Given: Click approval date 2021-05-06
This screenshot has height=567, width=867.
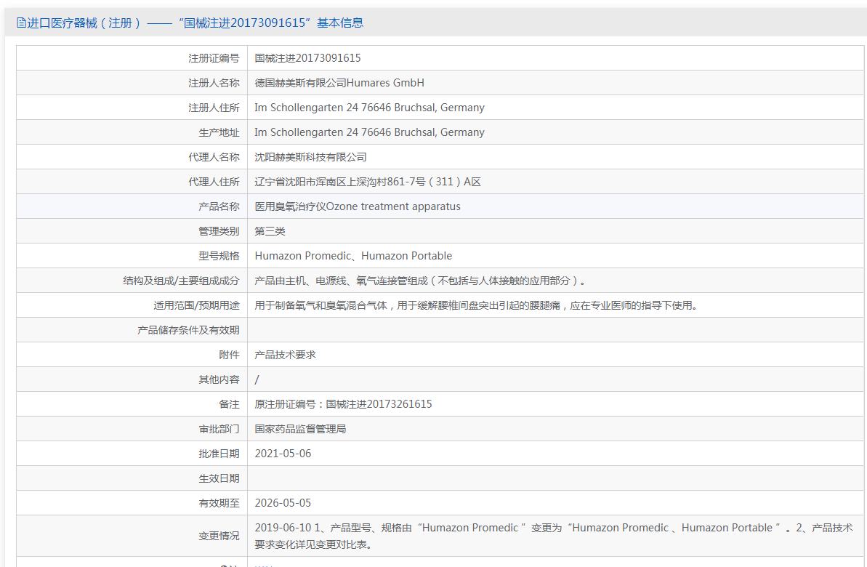Looking at the screenshot, I should click(x=283, y=454).
